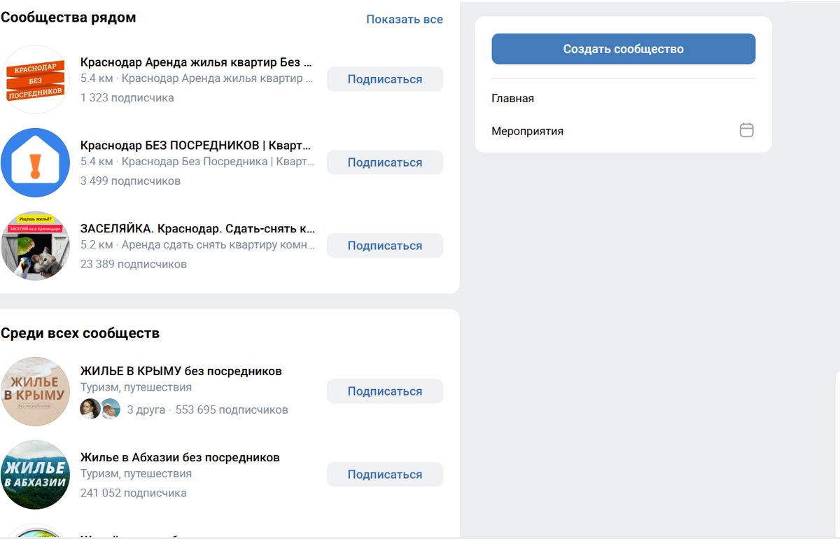The height and width of the screenshot is (539, 840).
Task: Open the Краснодар БЕЗ ПОСРЕДНИКОВ | Кварт title
Action: pos(196,145)
